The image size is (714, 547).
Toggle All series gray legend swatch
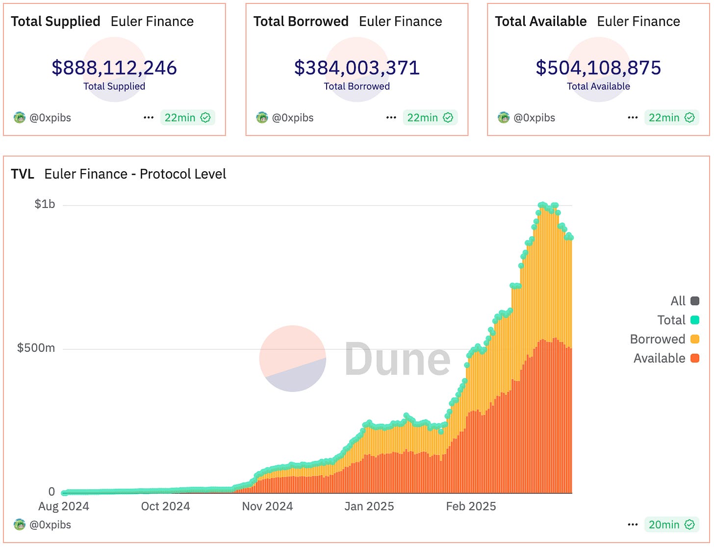tap(695, 301)
